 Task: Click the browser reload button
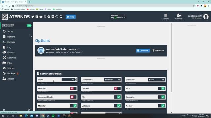pos(9,6)
